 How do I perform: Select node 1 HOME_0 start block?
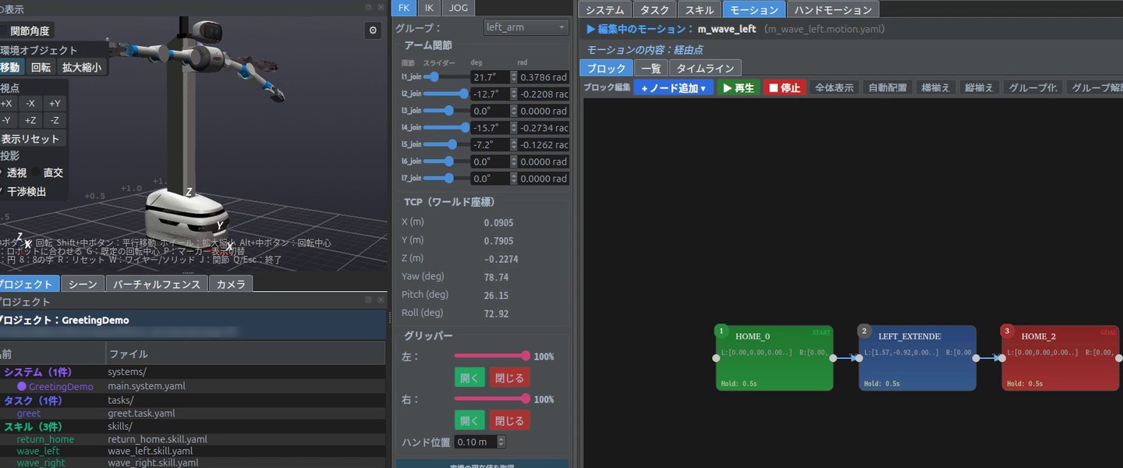774,358
